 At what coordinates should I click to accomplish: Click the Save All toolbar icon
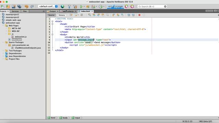[x=19, y=6]
